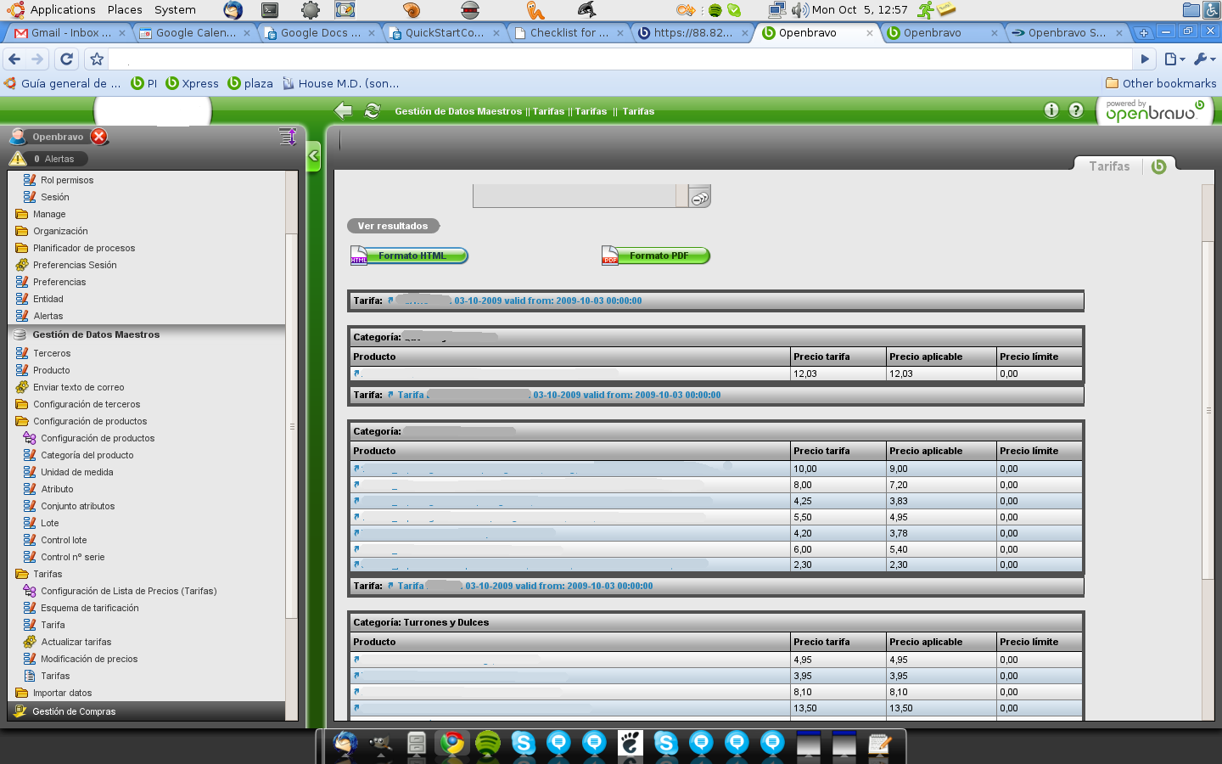Open the Applications menu
Screen dimensions: 1222x764
62,10
